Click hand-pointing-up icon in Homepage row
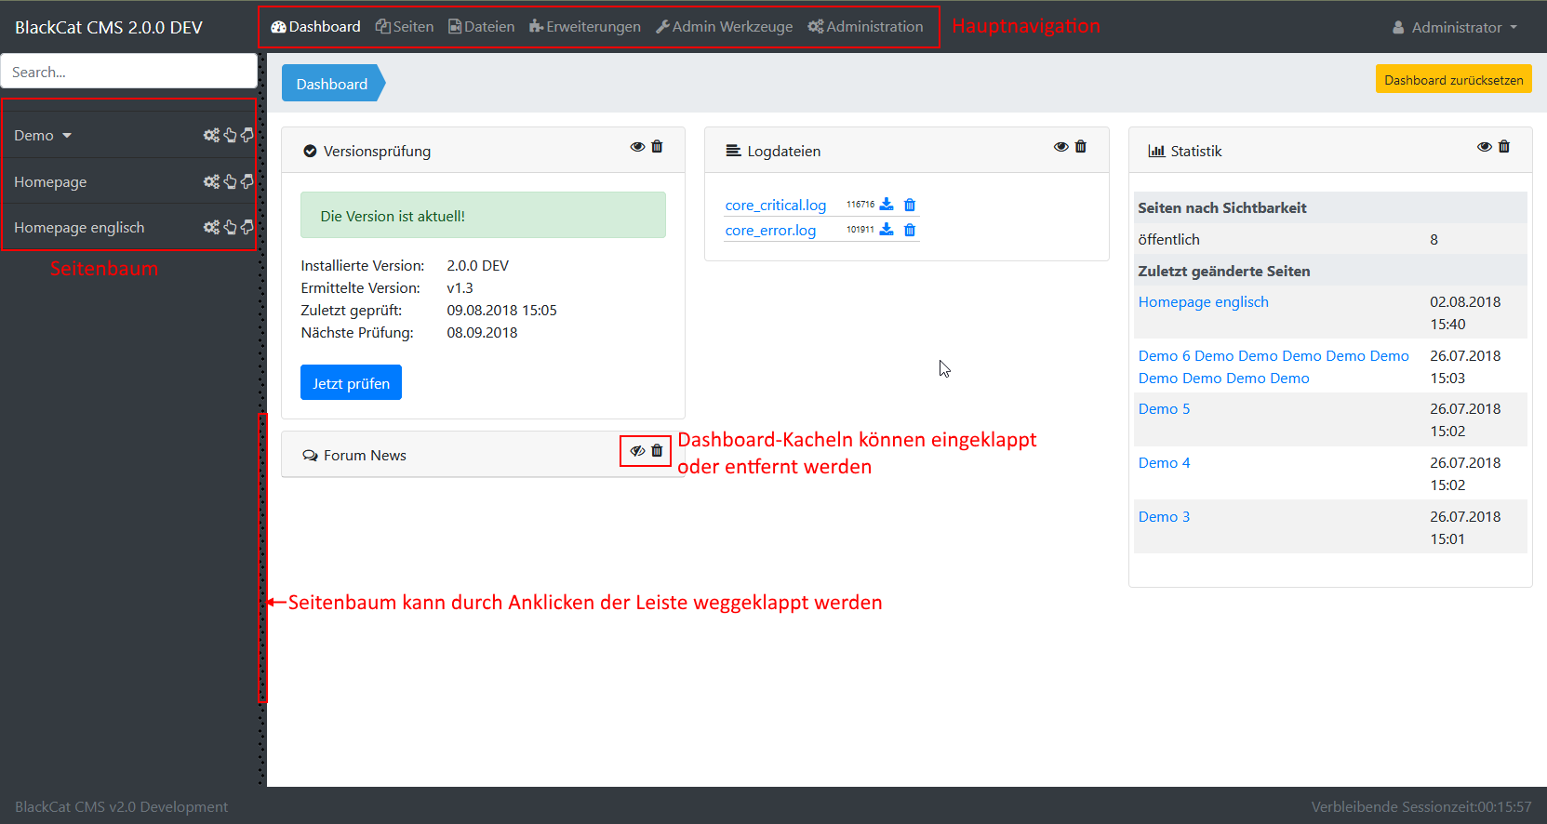Viewport: 1547px width, 824px height. (230, 181)
